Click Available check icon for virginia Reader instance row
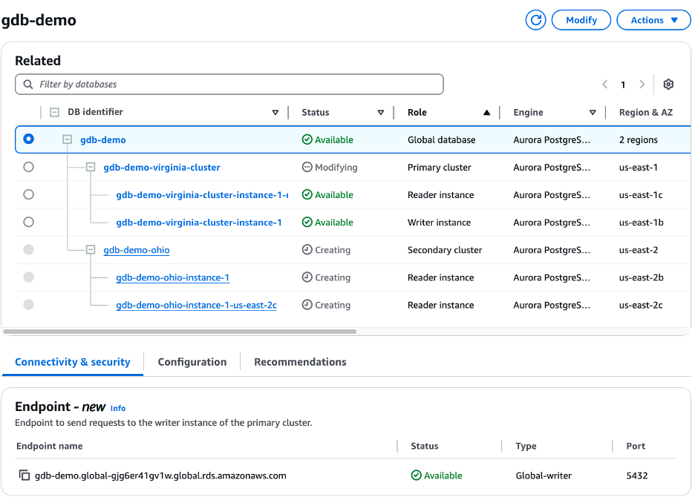Viewport: 695px width, 500px height. (307, 194)
